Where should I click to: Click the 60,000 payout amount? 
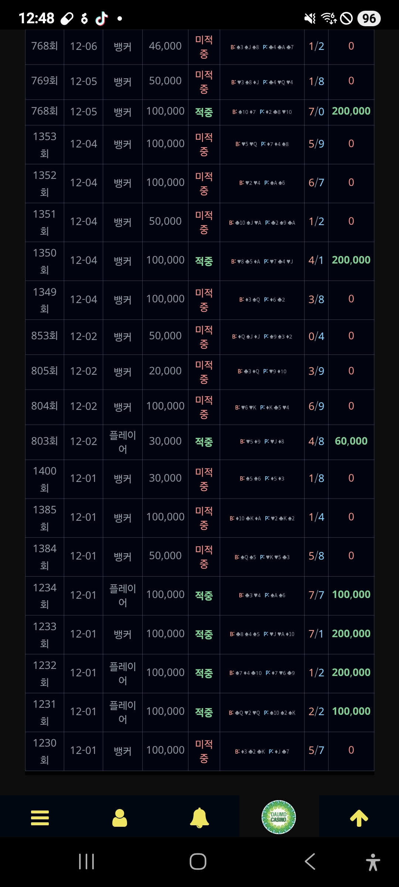[x=351, y=441]
